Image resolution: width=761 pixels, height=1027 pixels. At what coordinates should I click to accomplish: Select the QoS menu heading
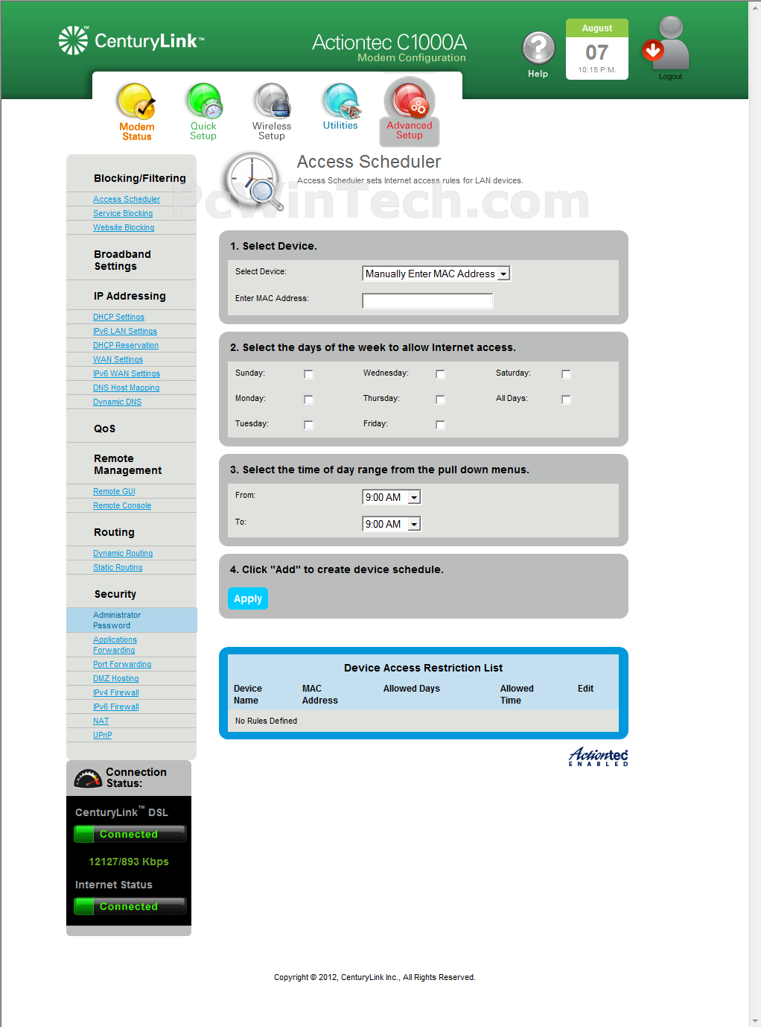104,429
